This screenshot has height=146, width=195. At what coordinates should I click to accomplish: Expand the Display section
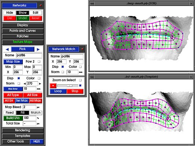[x=23, y=25]
